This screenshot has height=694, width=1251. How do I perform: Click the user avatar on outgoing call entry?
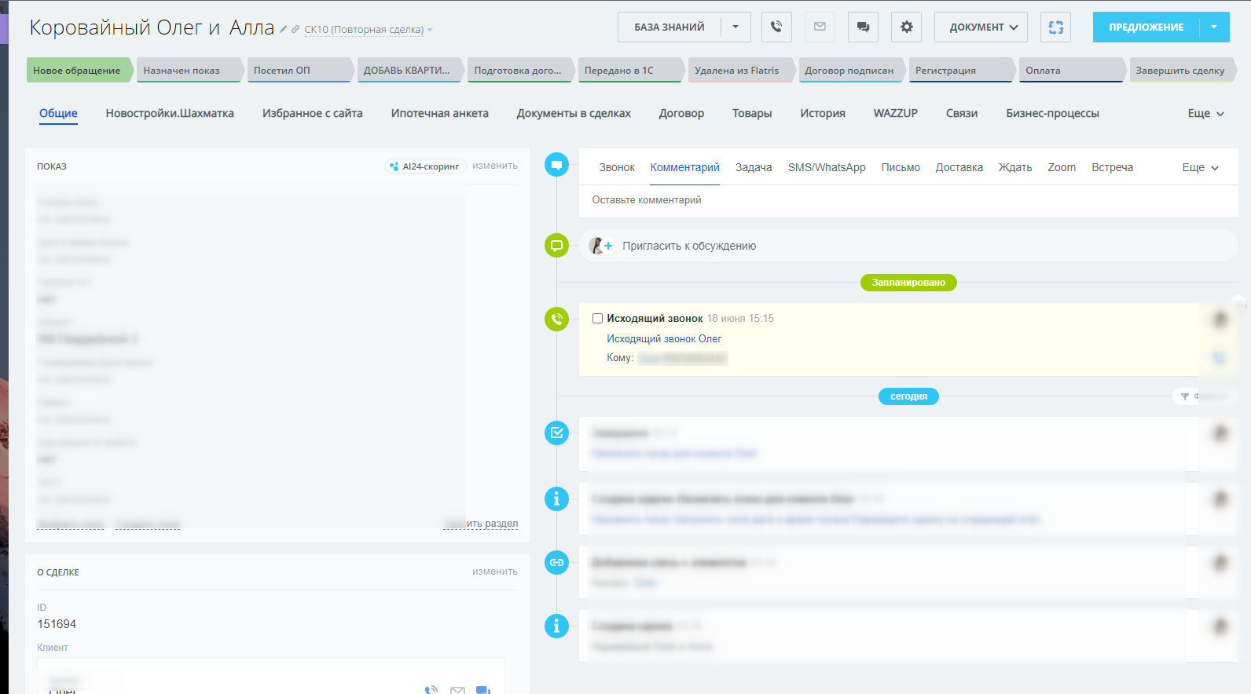coord(1220,319)
